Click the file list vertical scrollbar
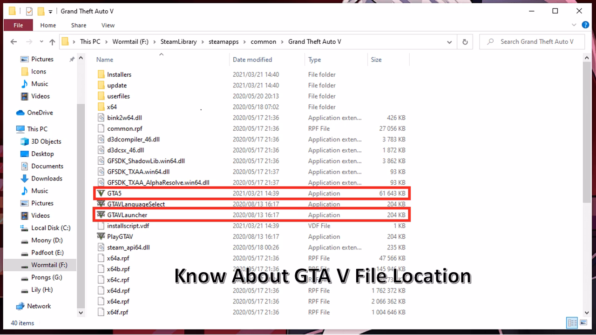 [x=587, y=133]
